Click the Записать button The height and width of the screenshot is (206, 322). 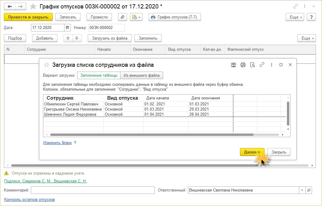point(68,17)
